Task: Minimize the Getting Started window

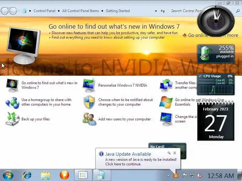Action: [x=220, y=3]
